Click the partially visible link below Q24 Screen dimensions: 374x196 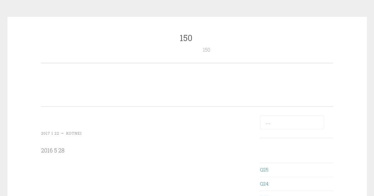[264, 195]
